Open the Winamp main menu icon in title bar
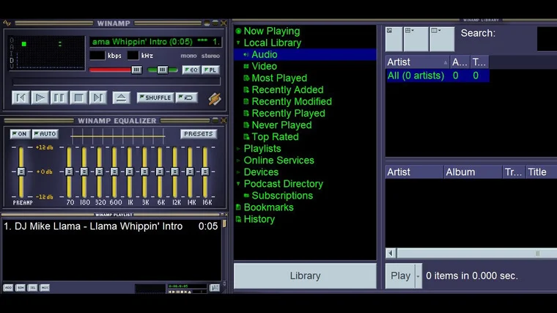 [x=7, y=23]
